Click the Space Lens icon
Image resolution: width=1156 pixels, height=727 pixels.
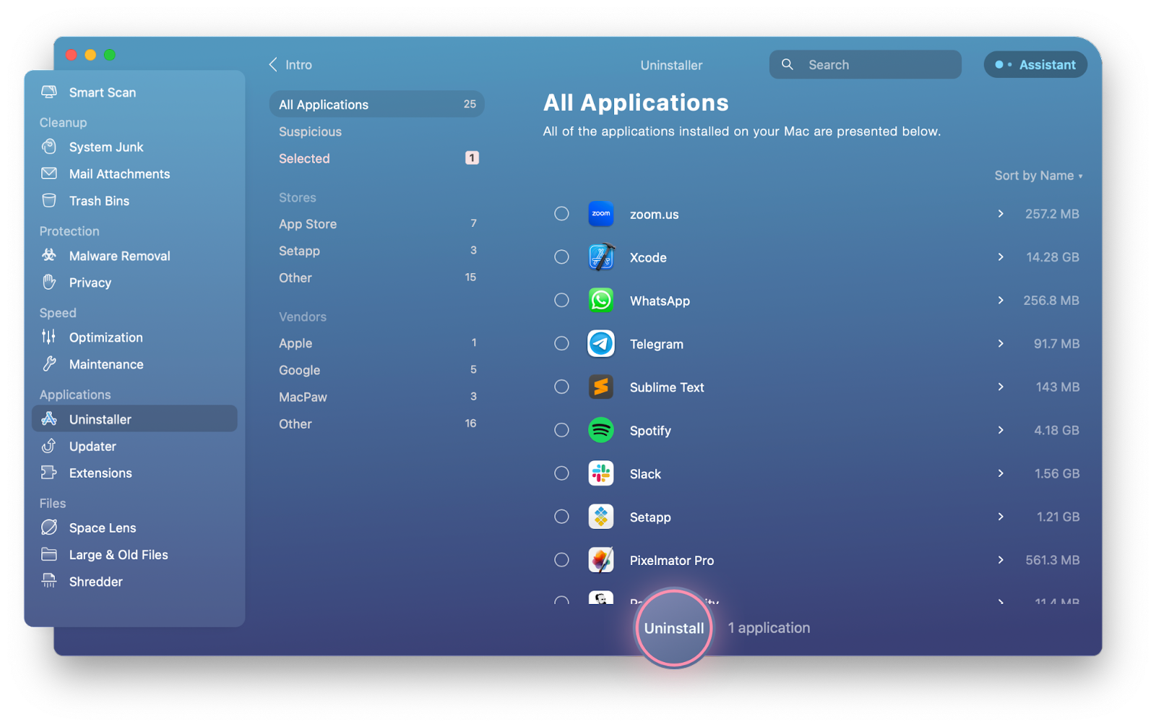(49, 528)
